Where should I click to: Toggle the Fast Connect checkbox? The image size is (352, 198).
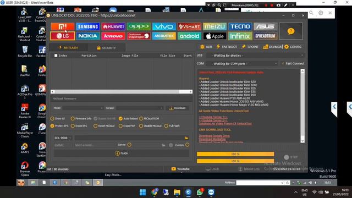click(283, 64)
